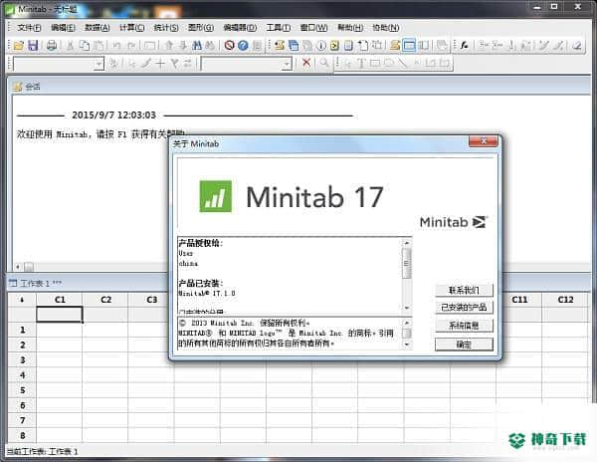
Task: Open the 窗口(W) menu
Action: [x=313, y=28]
